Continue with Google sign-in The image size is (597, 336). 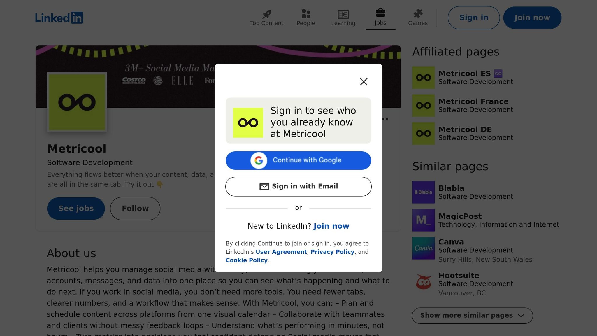coord(298,160)
